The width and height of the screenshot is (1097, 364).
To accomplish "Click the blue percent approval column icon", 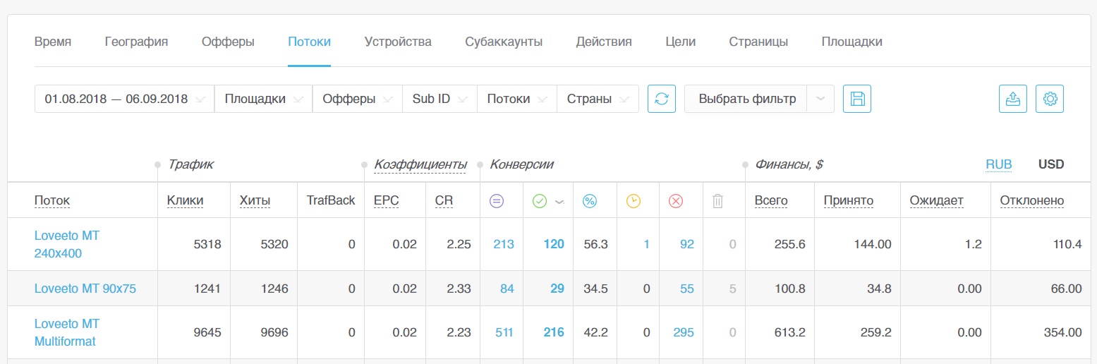I will coord(589,201).
